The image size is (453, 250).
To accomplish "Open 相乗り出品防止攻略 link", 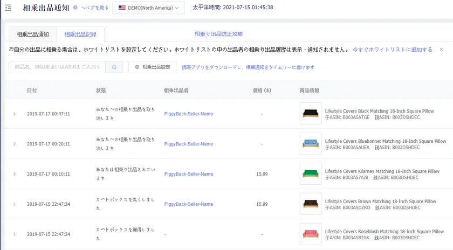I will (218, 34).
